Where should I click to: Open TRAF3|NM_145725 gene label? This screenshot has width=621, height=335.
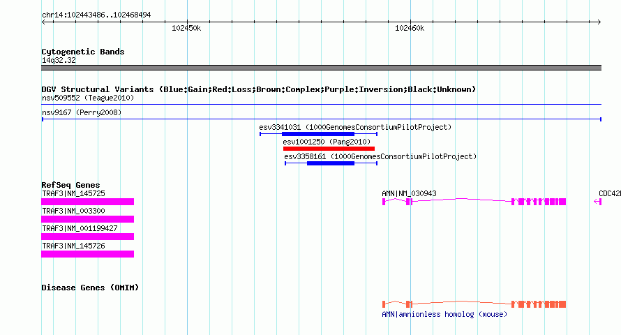click(x=74, y=193)
